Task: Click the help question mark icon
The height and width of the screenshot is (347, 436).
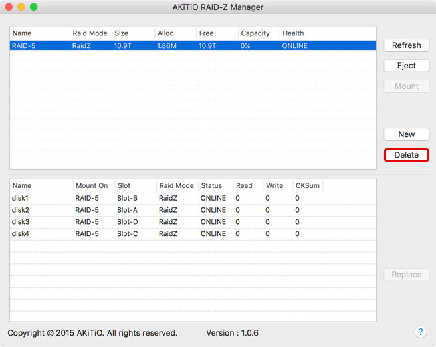Action: [x=420, y=331]
